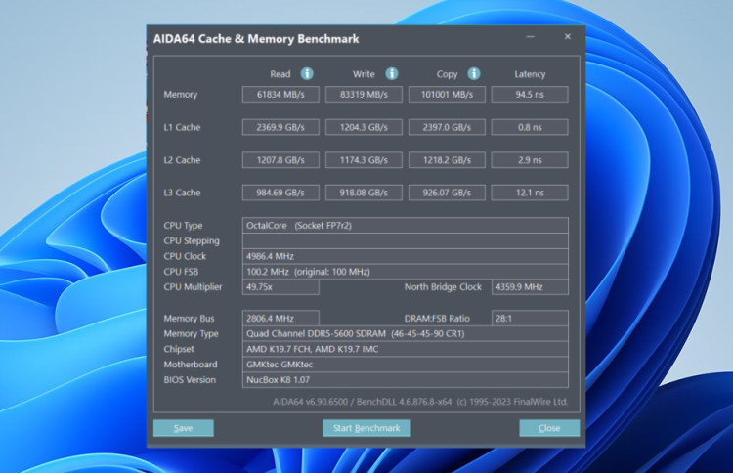Click L2 Cache latency 2.9 ns
This screenshot has height=473, width=733.
pos(530,160)
